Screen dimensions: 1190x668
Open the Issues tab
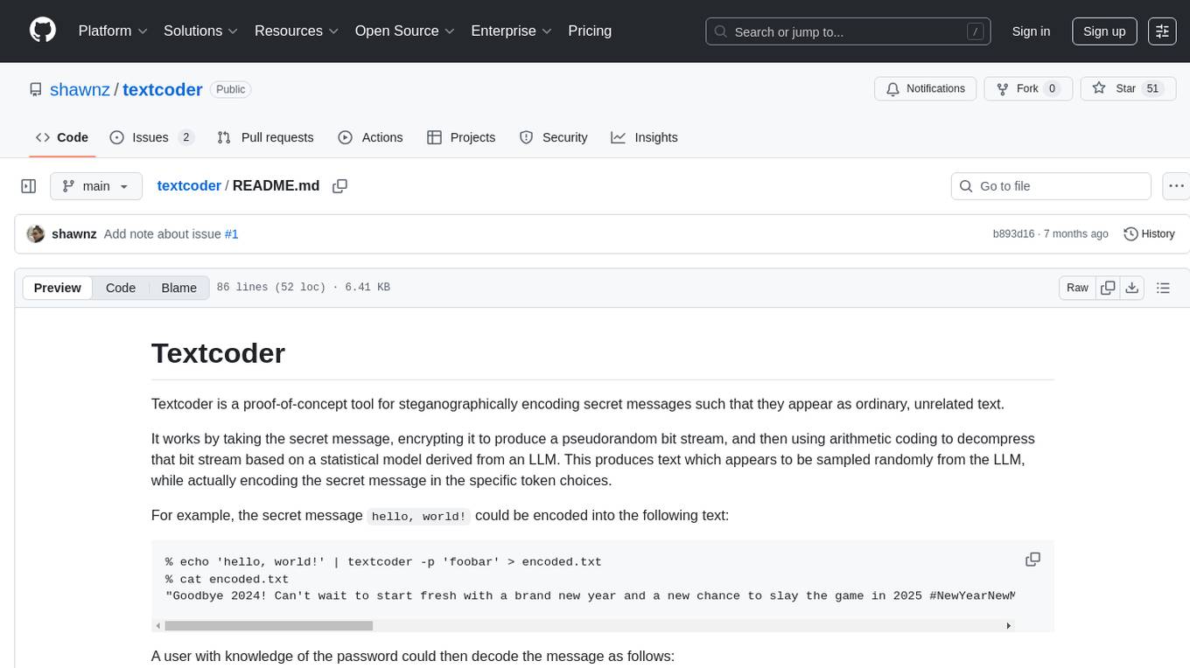pos(152,137)
